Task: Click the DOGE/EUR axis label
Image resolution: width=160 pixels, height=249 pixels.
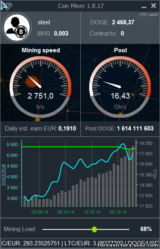Action: pos(4,175)
